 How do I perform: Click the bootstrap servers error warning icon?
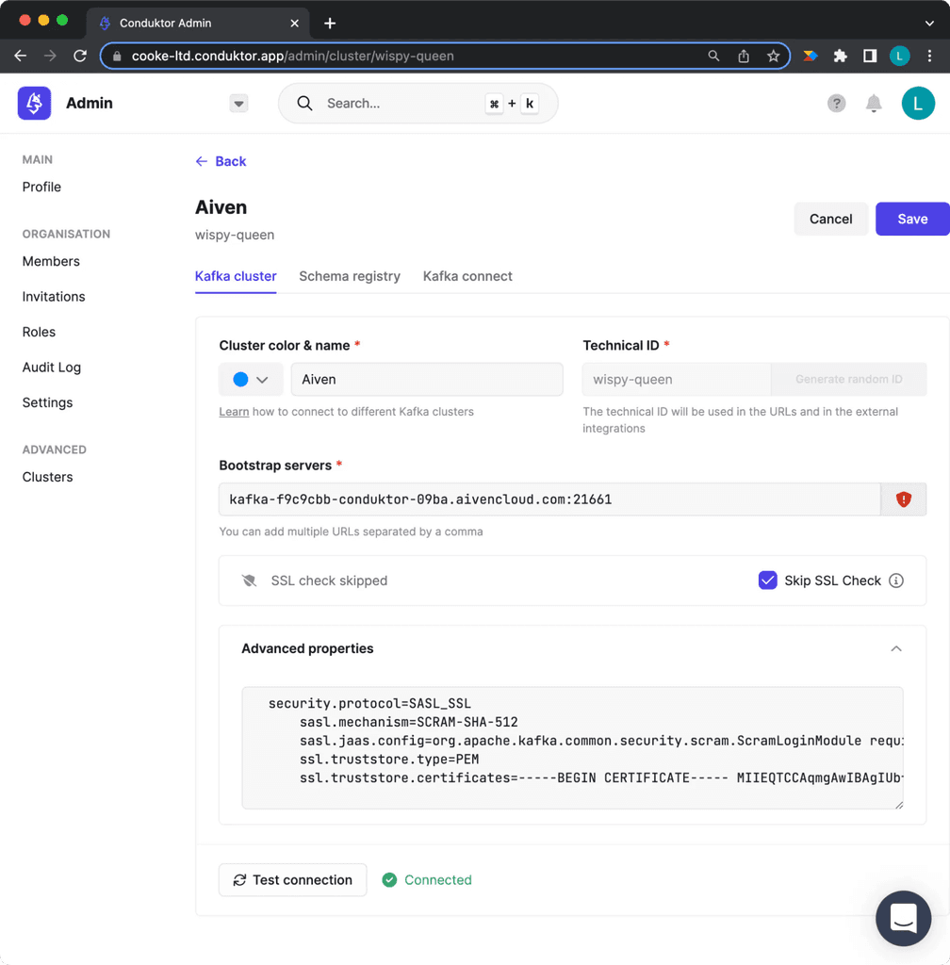point(904,499)
